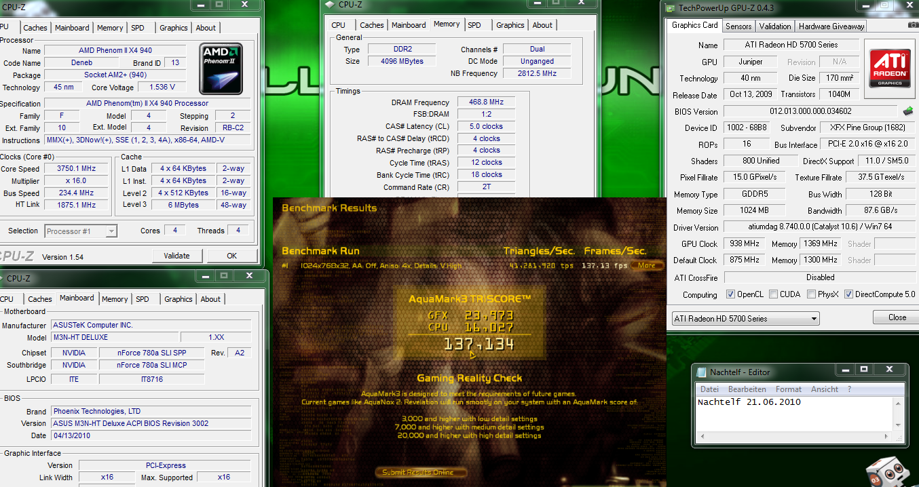Click the GPU-Z title bar application icon

coord(671,9)
